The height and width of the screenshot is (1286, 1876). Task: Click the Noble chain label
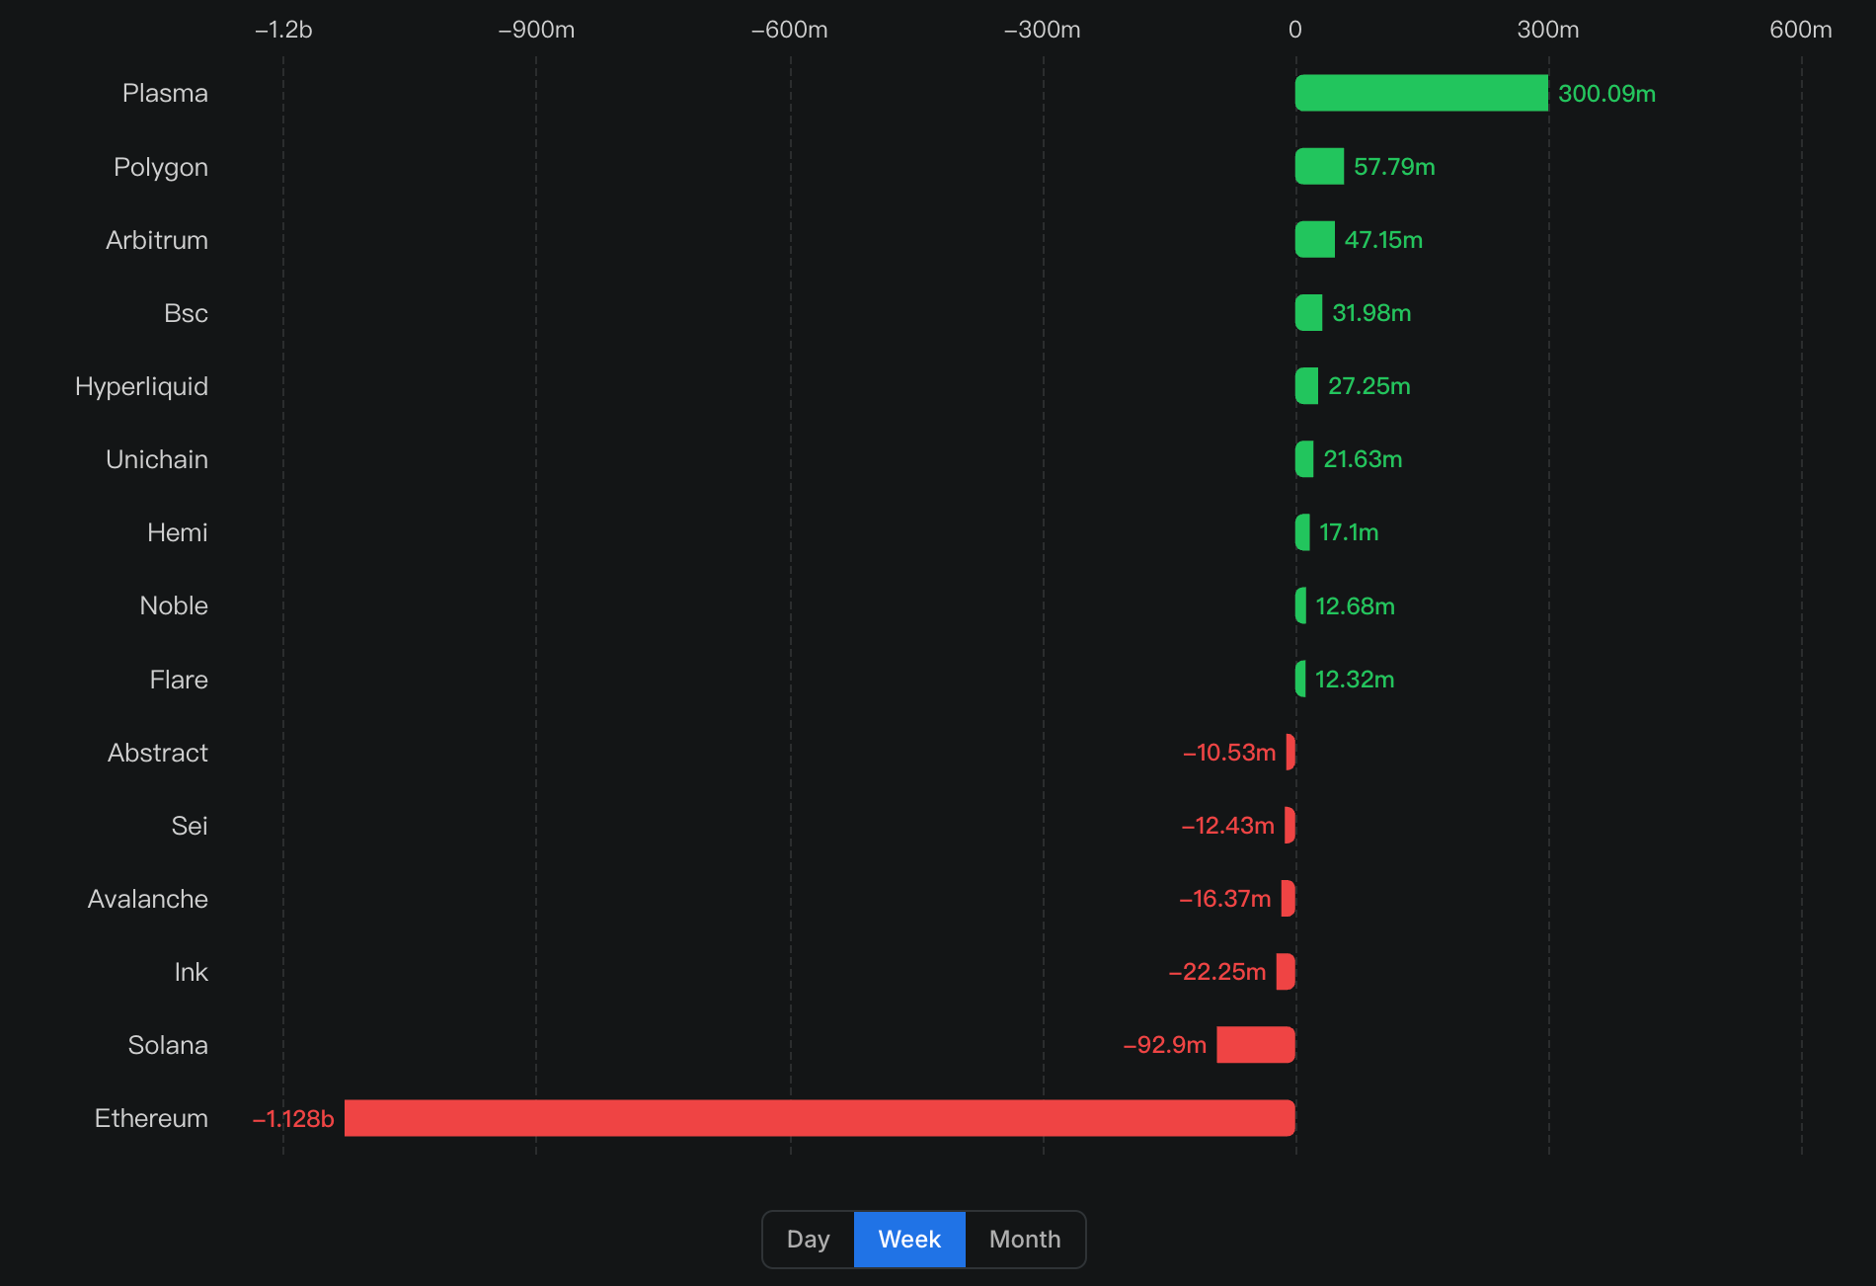click(x=174, y=605)
